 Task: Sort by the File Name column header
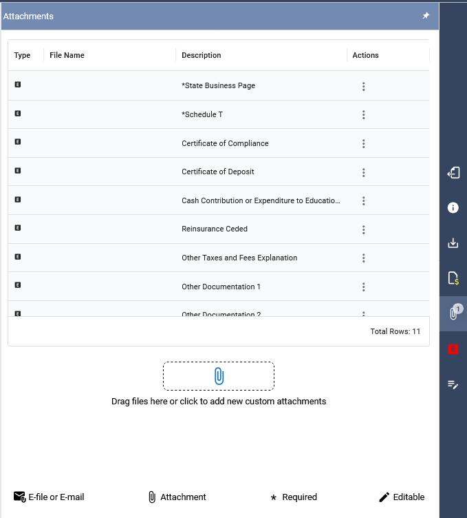click(67, 55)
